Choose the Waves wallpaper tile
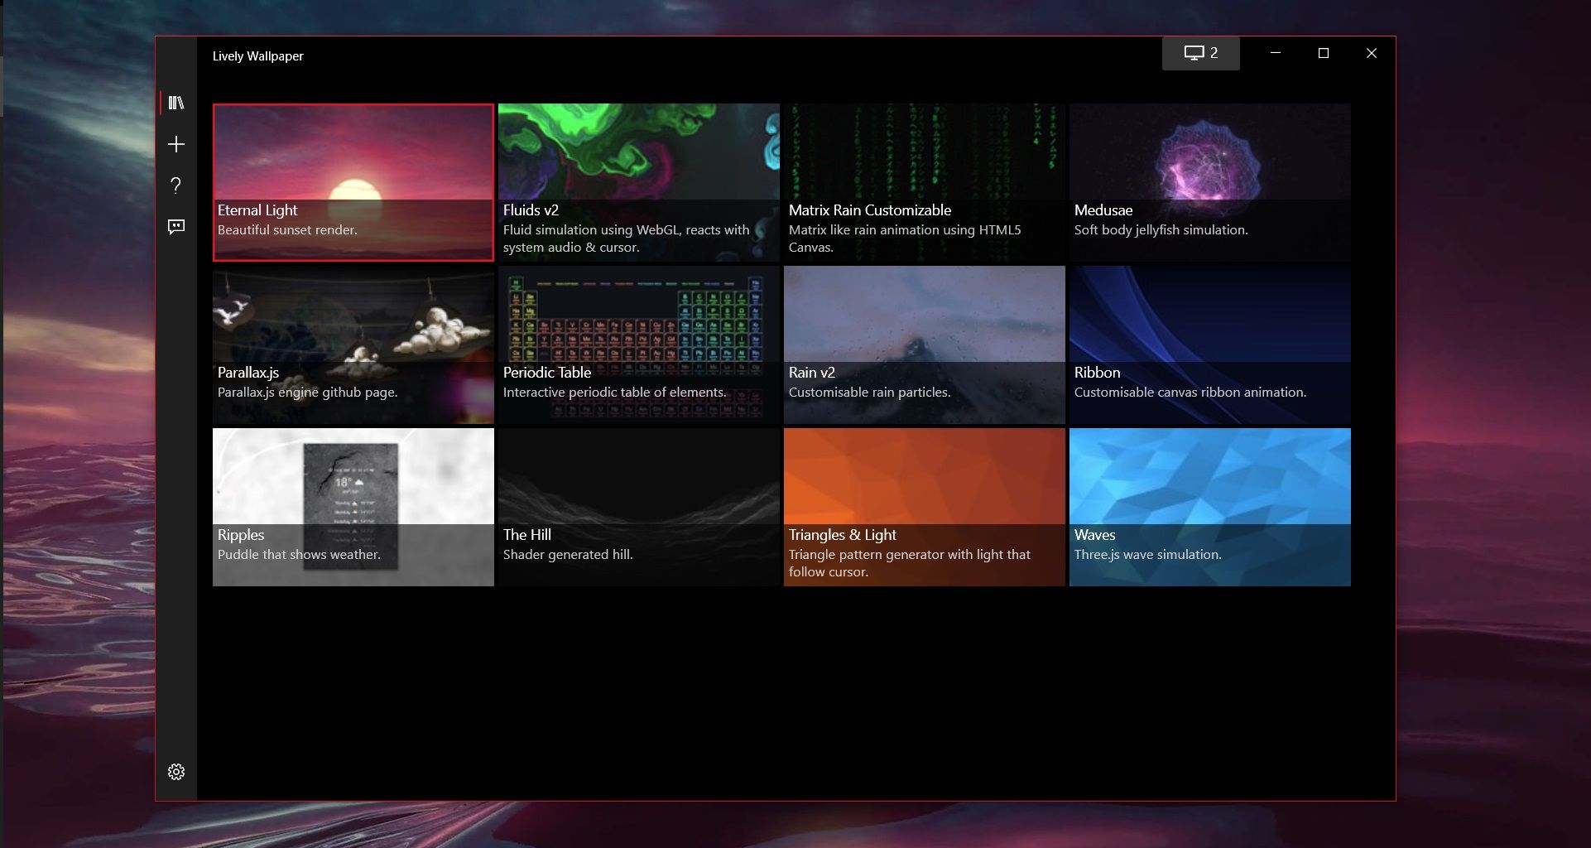Screen dimensions: 1591x848 point(1209,507)
